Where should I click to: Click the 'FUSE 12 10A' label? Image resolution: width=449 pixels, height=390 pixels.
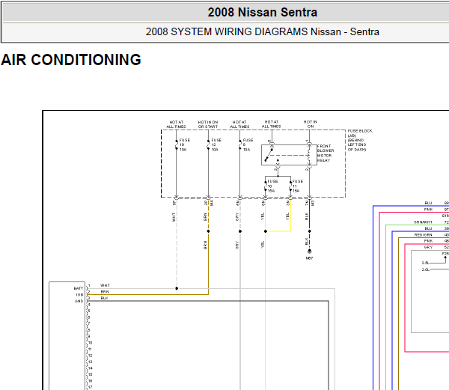point(216,145)
